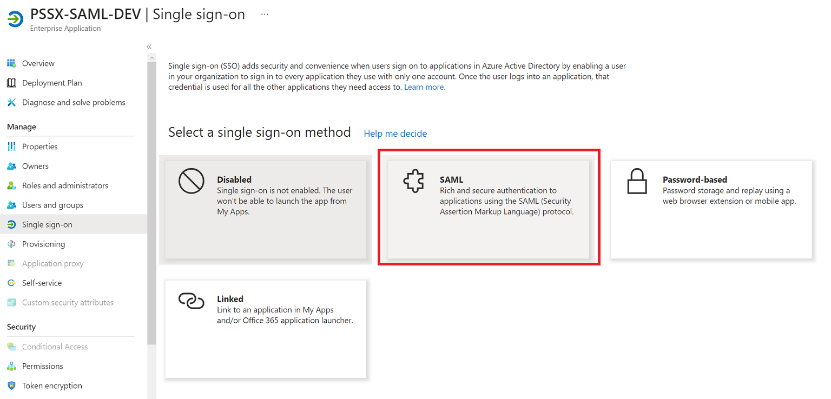Screen dimensions: 831x399
Task: Choose the Disabled sign-on method card
Action: tap(266, 210)
